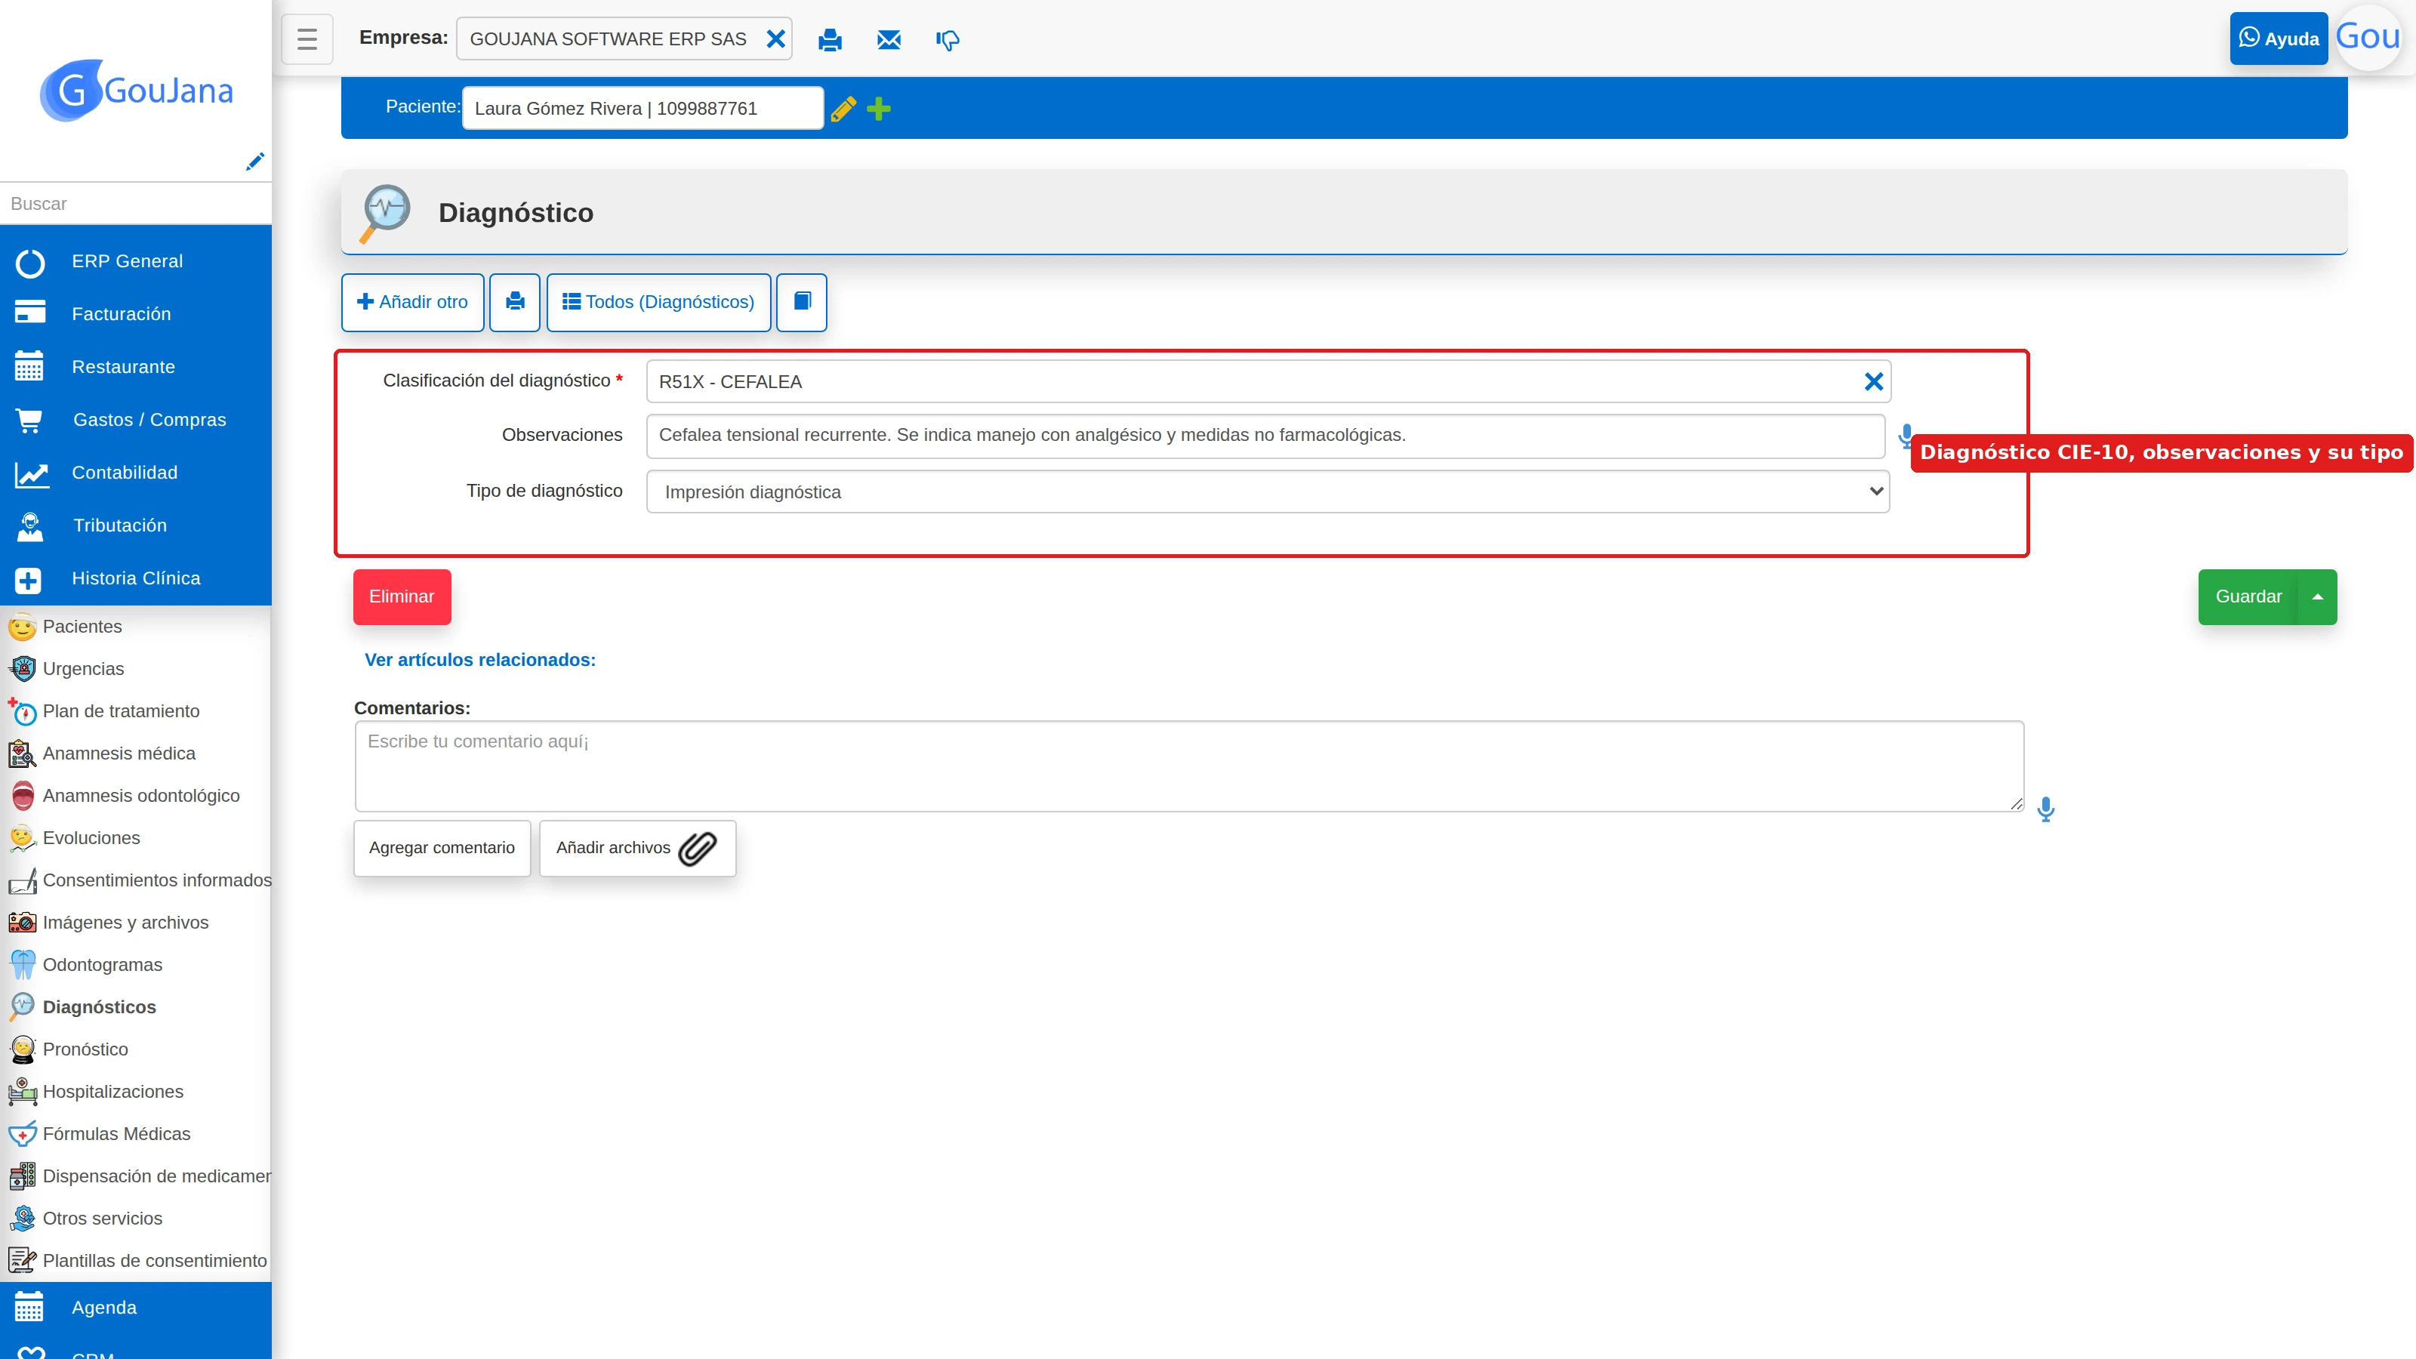Click the printer icon in top bar
Screen dimensions: 2416x1359
(x=829, y=39)
